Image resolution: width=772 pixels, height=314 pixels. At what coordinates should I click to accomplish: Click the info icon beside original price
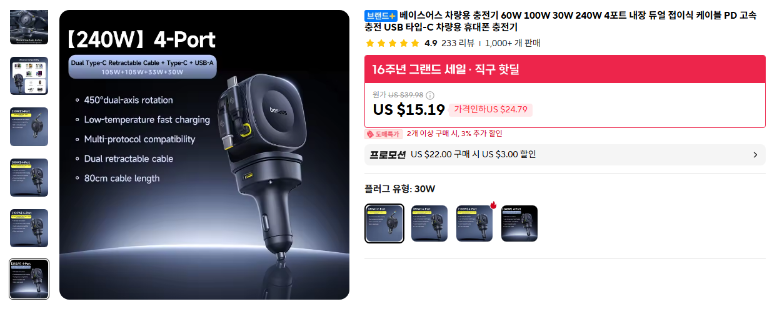(x=430, y=96)
